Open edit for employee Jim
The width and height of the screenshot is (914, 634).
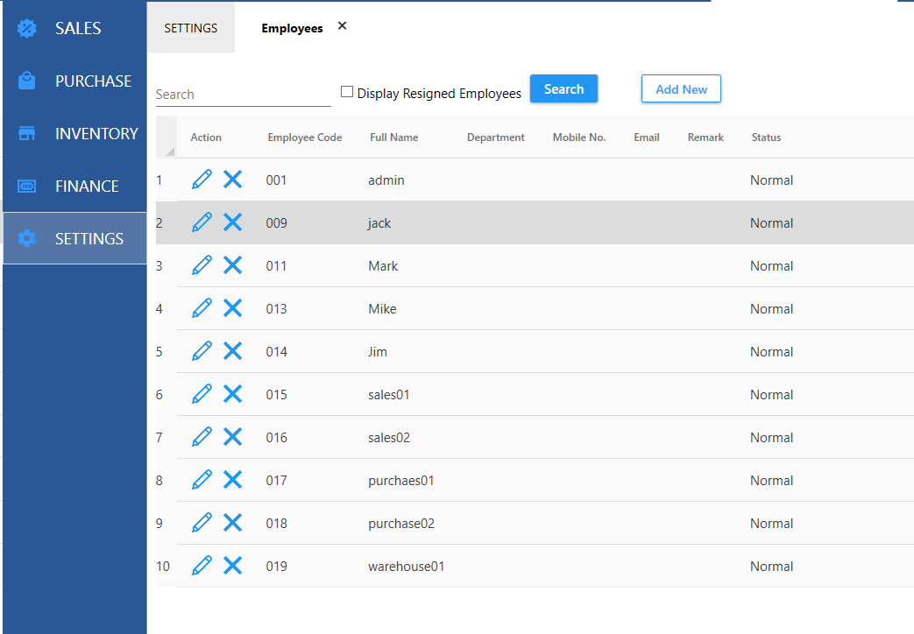202,352
